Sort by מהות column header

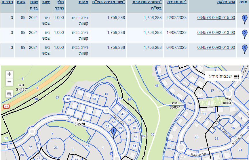click(x=83, y=2)
